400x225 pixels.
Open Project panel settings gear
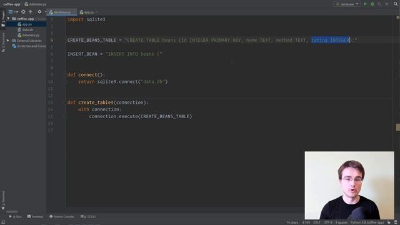tap(39, 12)
